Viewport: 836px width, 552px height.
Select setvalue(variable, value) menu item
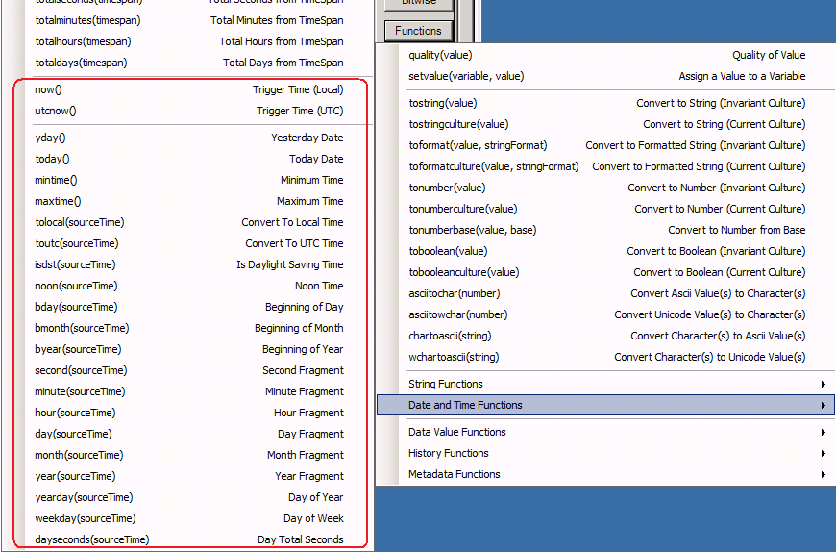click(x=605, y=76)
